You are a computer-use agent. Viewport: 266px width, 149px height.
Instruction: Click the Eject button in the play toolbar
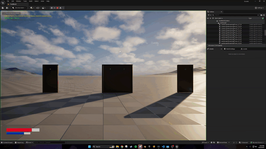[60, 8]
